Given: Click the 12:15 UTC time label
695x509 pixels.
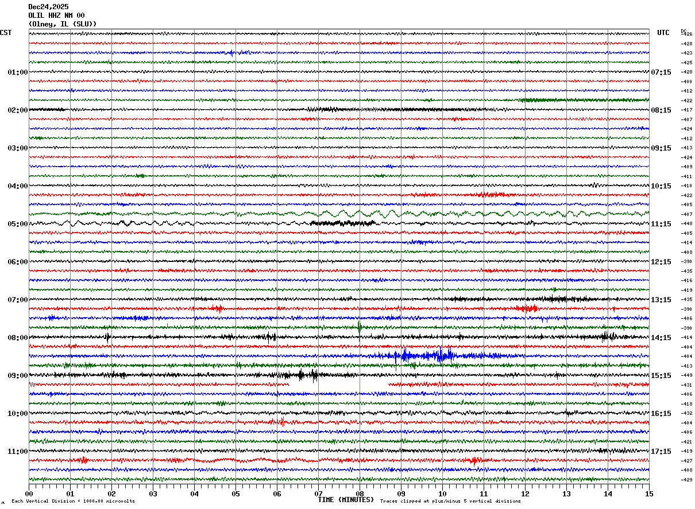Looking at the screenshot, I should [x=661, y=262].
